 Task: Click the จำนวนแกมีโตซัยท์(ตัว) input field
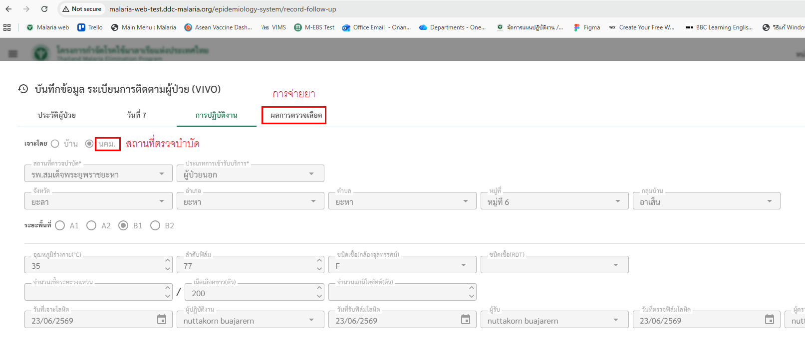coord(402,292)
